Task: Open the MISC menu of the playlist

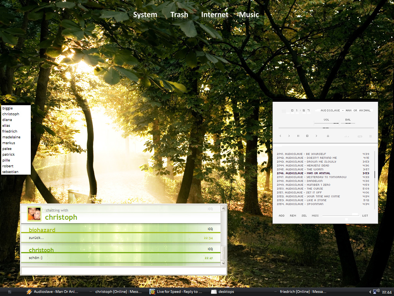Action: click(x=315, y=216)
